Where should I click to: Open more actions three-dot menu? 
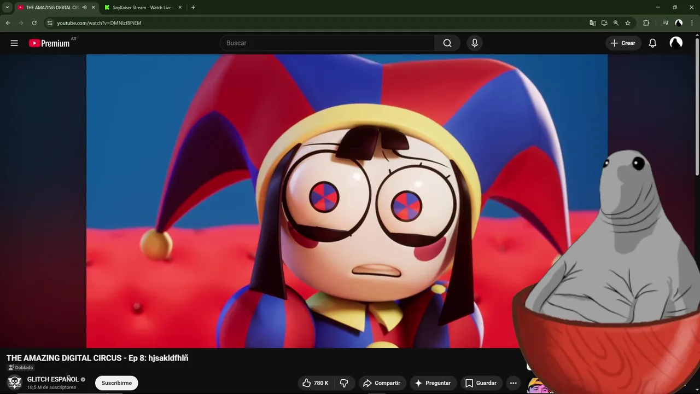click(x=513, y=383)
